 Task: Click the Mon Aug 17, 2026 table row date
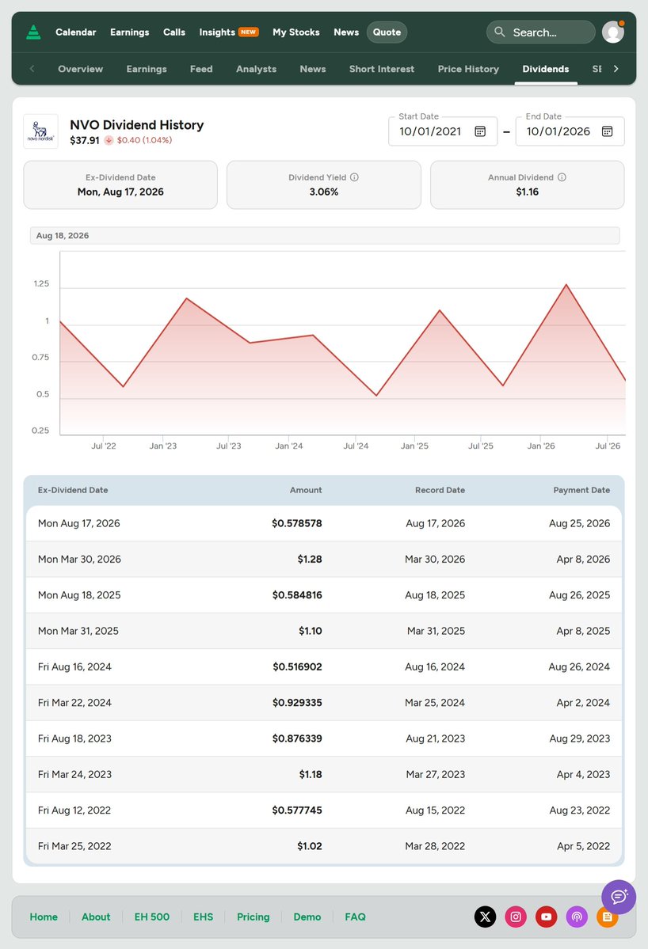78,523
